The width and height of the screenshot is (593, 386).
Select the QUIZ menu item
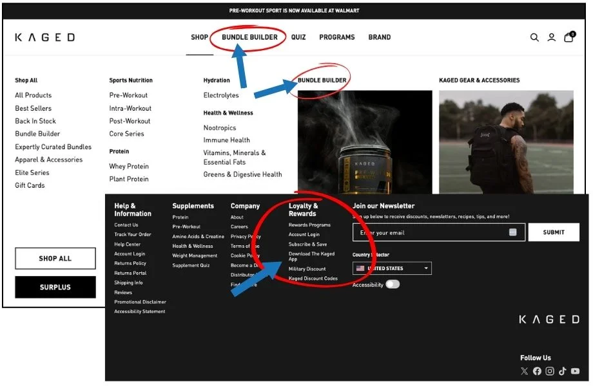coord(298,37)
